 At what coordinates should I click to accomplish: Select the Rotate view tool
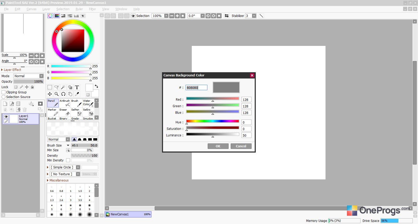click(63, 94)
